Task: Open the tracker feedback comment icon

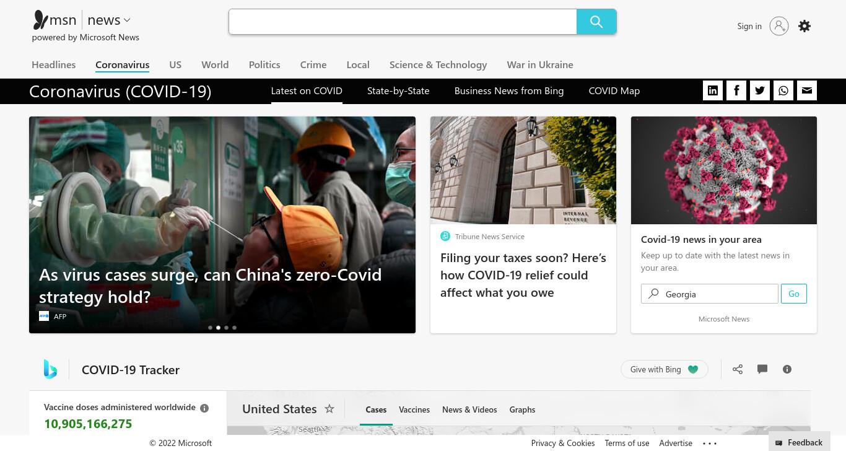Action: 762,369
